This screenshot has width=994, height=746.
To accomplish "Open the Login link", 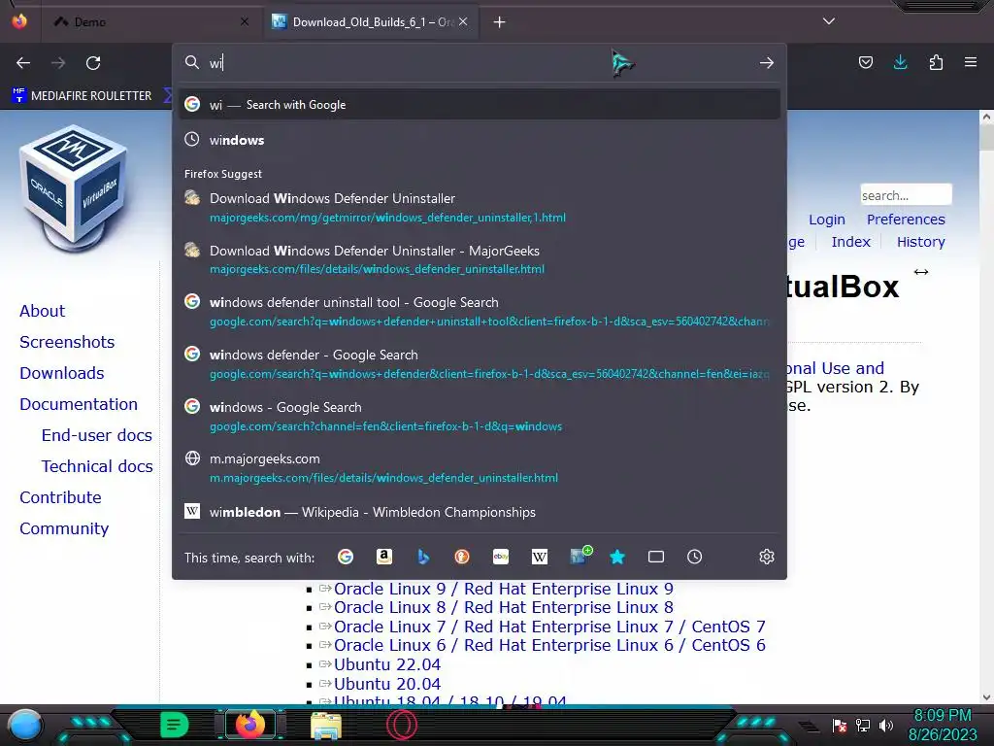I will (827, 220).
